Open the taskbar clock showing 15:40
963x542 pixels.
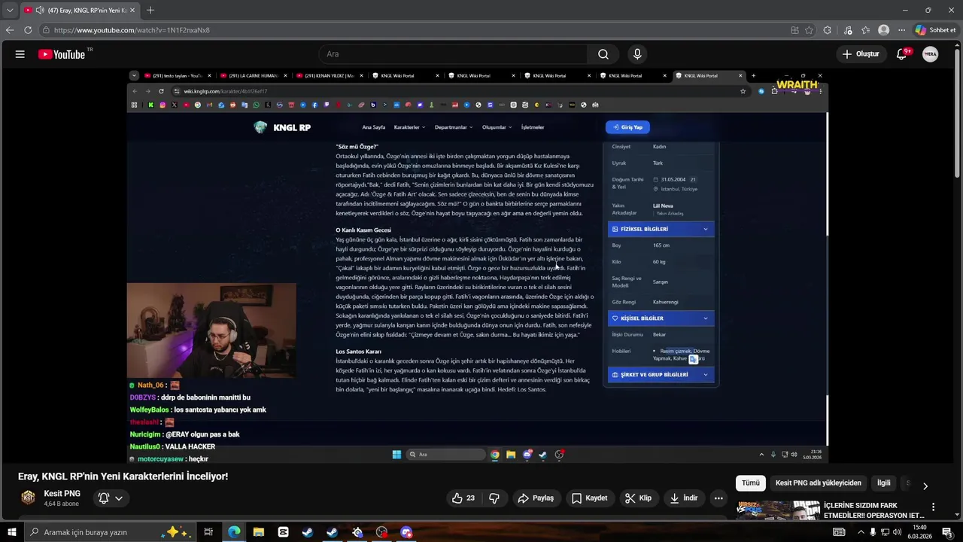pos(919,532)
